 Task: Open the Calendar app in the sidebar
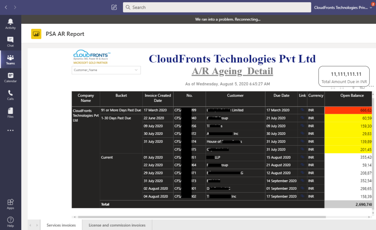coord(10,77)
